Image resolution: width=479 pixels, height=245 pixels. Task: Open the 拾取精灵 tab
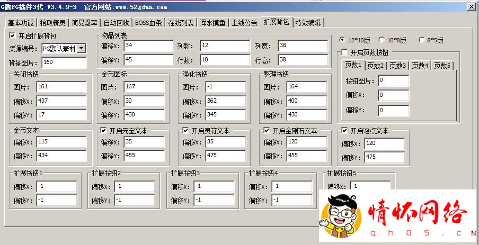(53, 23)
